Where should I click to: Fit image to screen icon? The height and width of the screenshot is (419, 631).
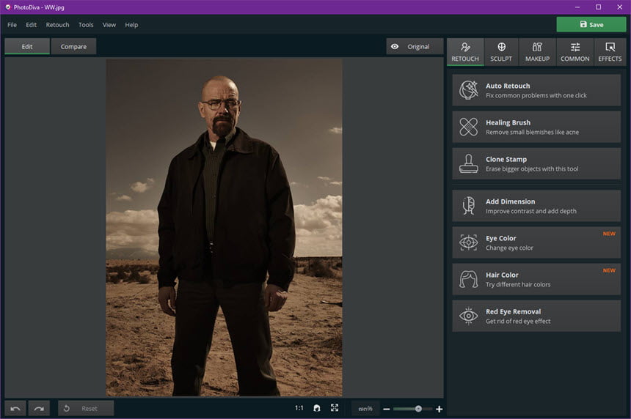[x=335, y=408]
